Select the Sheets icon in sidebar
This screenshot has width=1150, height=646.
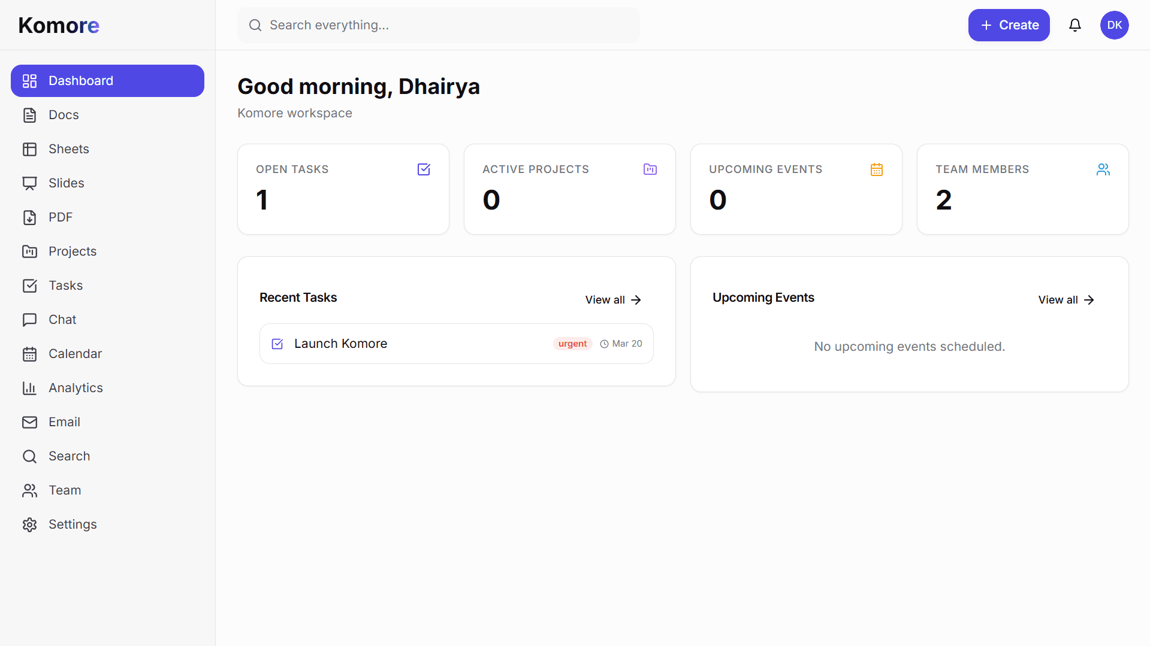(x=30, y=148)
